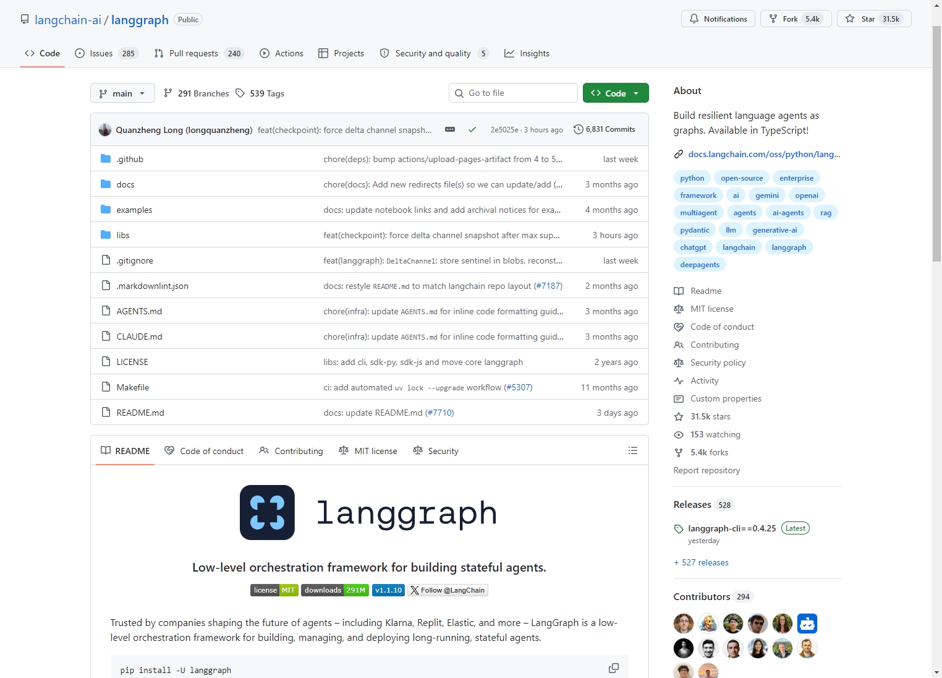The height and width of the screenshot is (678, 942).
Task: Open pull request #5307 link
Action: click(x=518, y=387)
